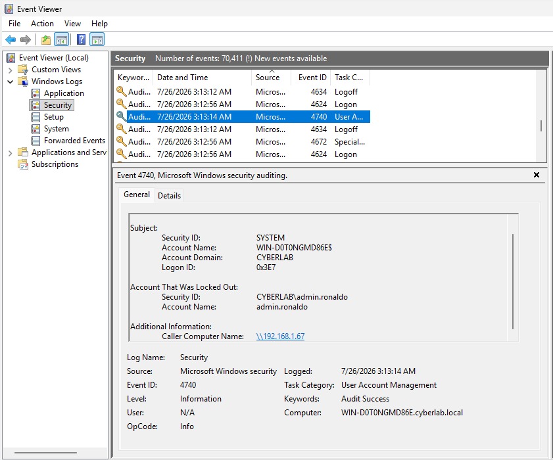The width and height of the screenshot is (553, 460).
Task: Click key icon of the 4672 event row
Action: (x=122, y=142)
